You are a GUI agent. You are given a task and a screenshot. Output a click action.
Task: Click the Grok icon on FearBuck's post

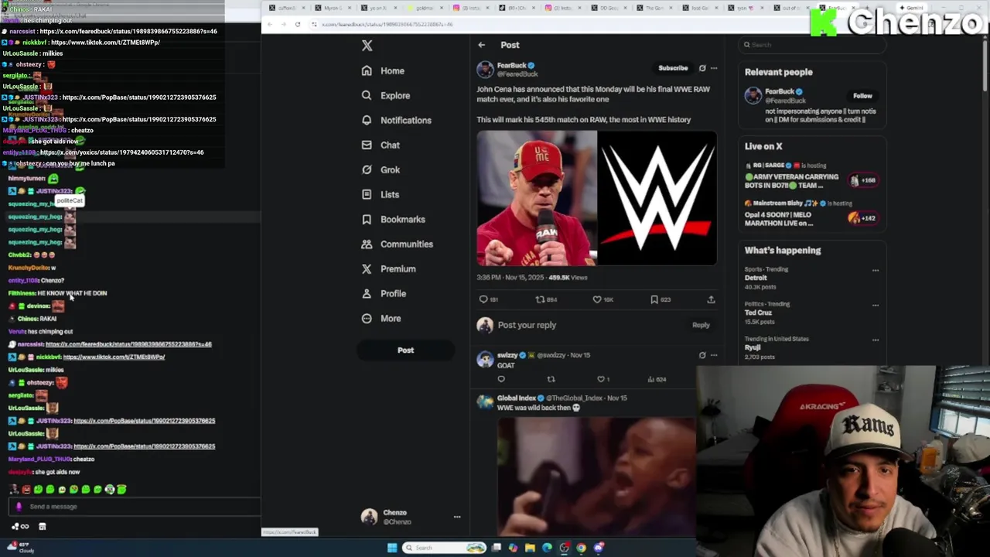702,68
